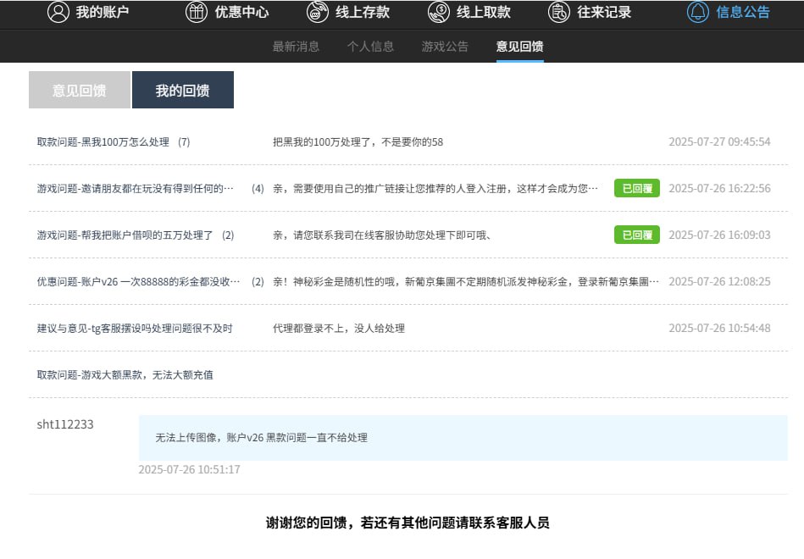Viewport: 804px width, 559px height.
Task: Click the online withdrawal money icon
Action: click(x=438, y=12)
